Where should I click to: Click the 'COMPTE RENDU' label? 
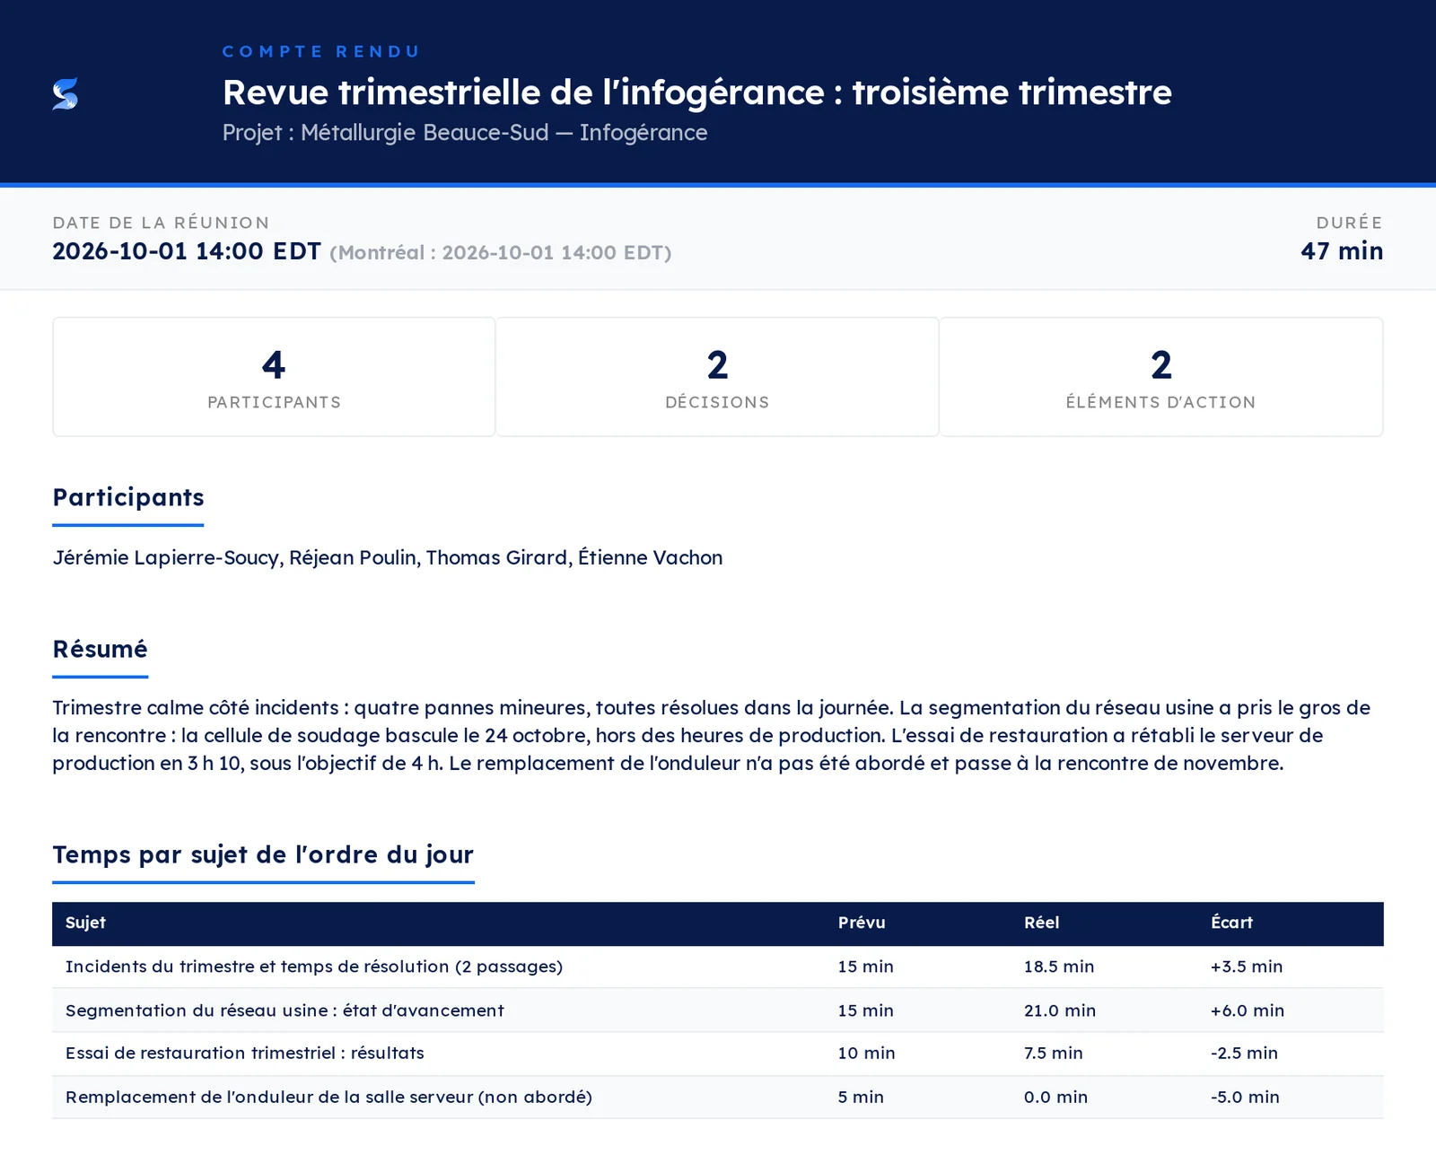pyautogui.click(x=321, y=51)
